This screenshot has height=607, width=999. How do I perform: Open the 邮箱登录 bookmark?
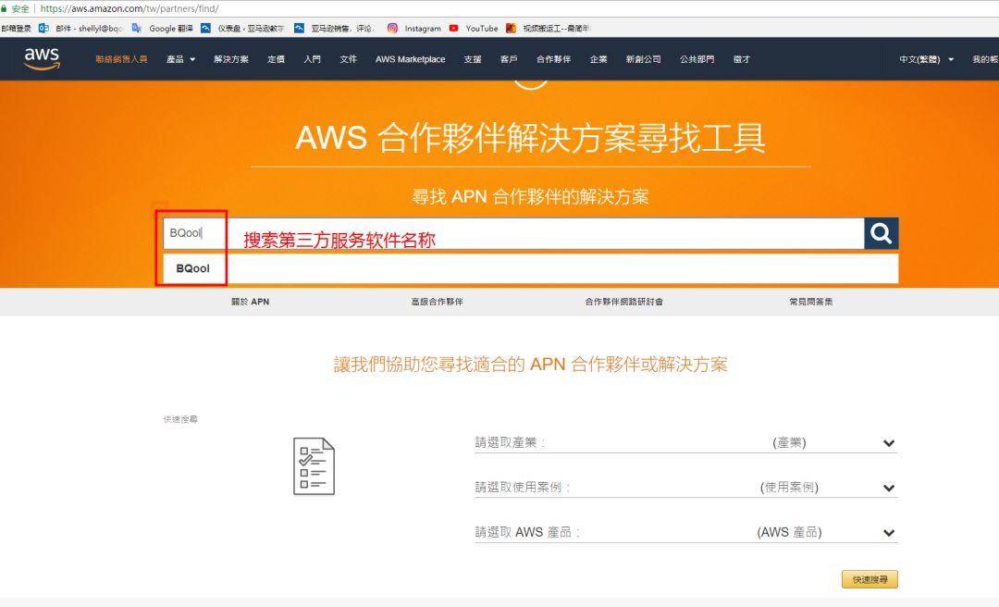16,28
